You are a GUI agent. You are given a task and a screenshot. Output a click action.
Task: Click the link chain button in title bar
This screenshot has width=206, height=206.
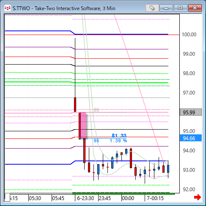[152, 8]
